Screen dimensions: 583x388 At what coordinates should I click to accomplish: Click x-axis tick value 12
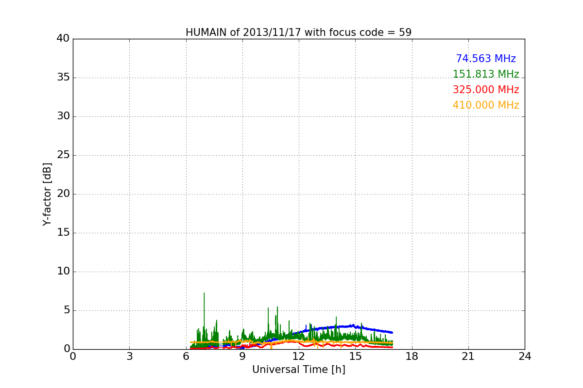(299, 356)
